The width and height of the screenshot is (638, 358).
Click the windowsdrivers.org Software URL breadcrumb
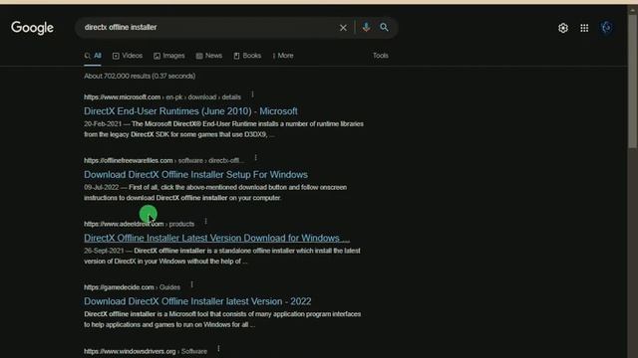146,351
